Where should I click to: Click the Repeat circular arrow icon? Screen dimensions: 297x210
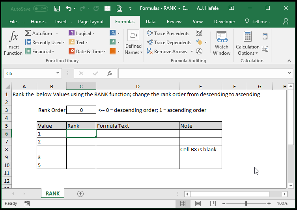[96, 8]
